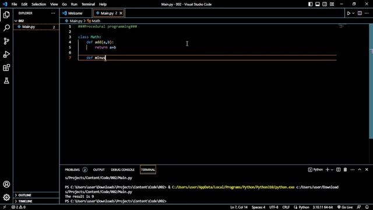Split the terminal
Viewport: 373px width, 210px height.
coord(338,170)
